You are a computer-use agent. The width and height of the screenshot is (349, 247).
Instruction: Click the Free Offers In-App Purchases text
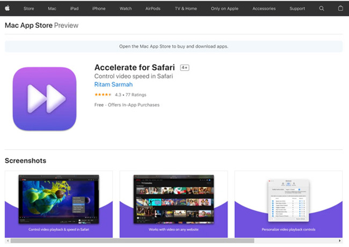[x=127, y=105]
